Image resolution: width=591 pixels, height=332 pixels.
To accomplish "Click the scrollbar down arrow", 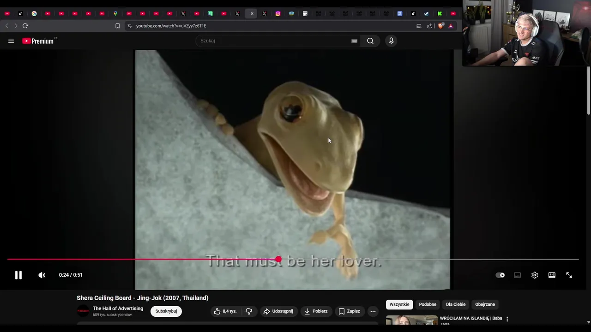I will 588,322.
